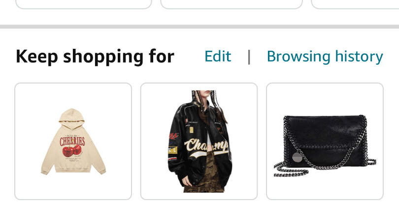Click the partially visible top-left card

point(84,4)
